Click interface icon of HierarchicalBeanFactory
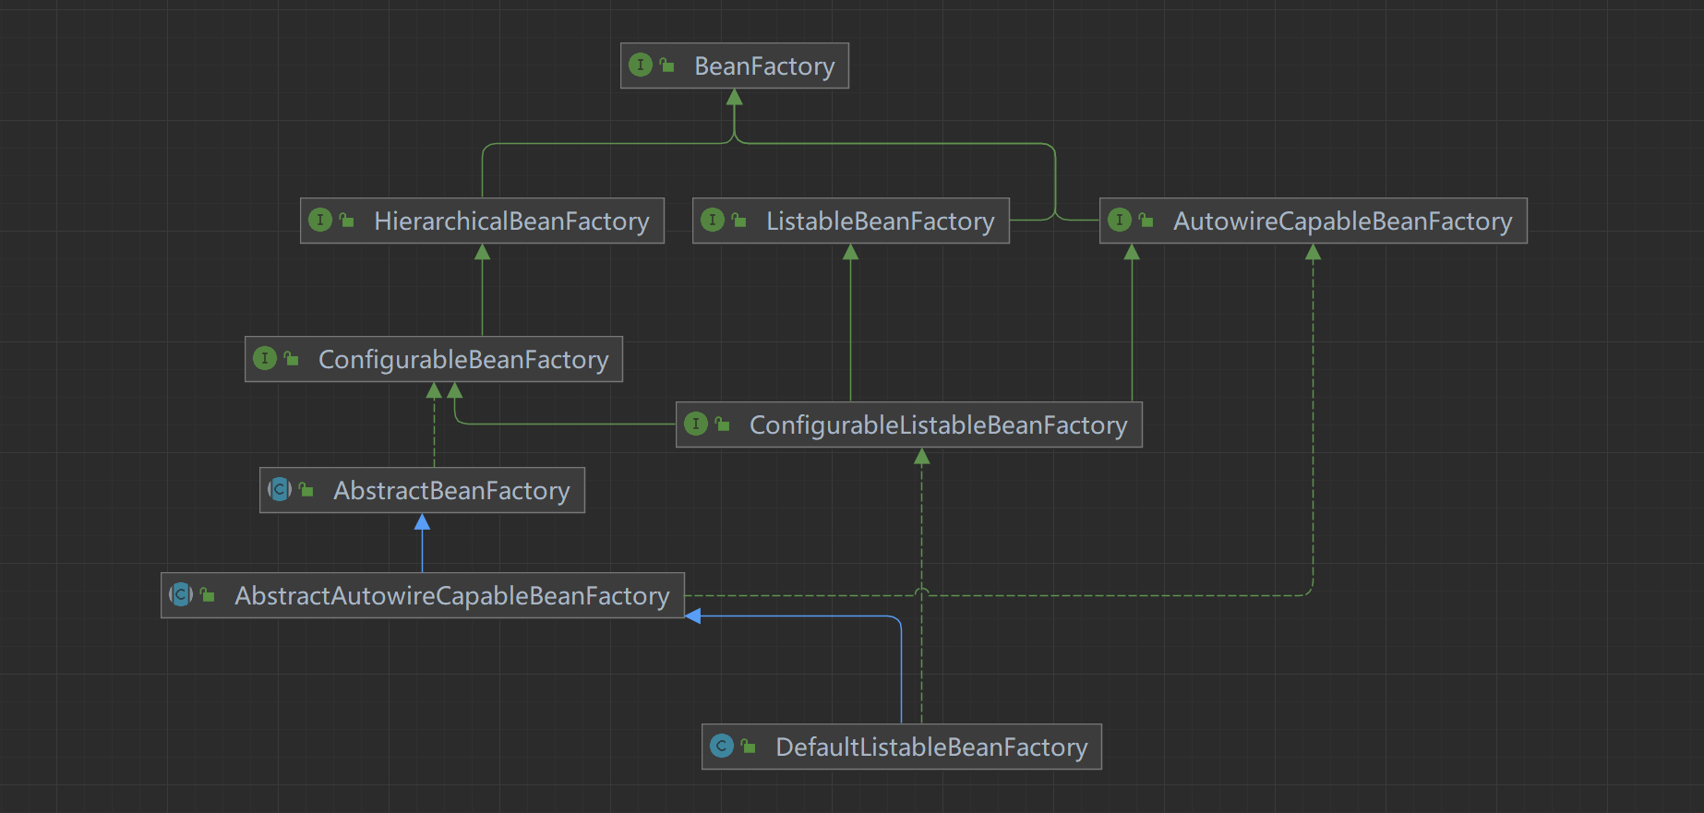This screenshot has width=1704, height=813. [319, 220]
